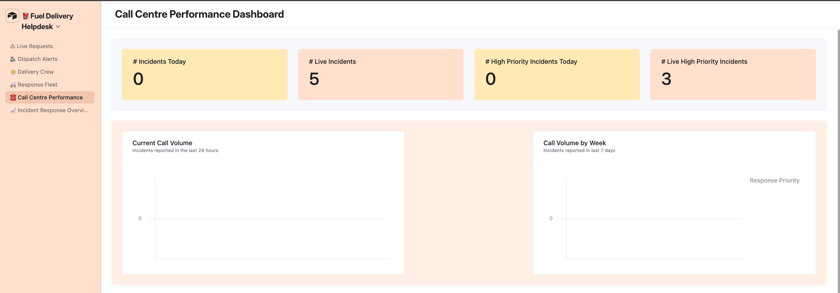Click the Fuel Delivery Helpdesk title

47,21
